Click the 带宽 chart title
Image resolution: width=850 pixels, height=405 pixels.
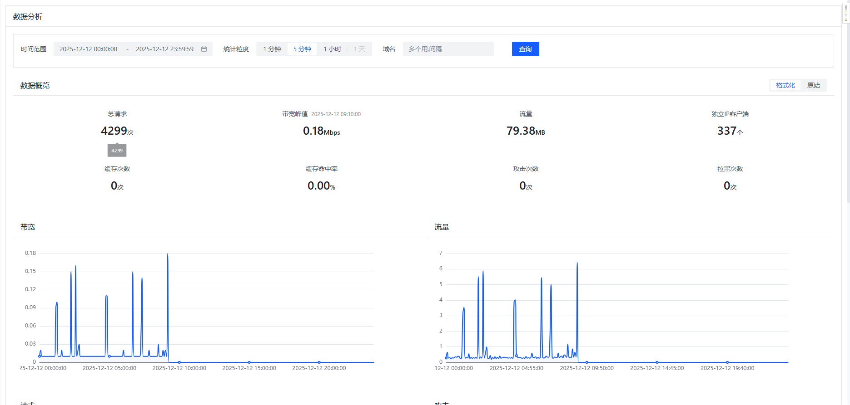[x=28, y=227]
